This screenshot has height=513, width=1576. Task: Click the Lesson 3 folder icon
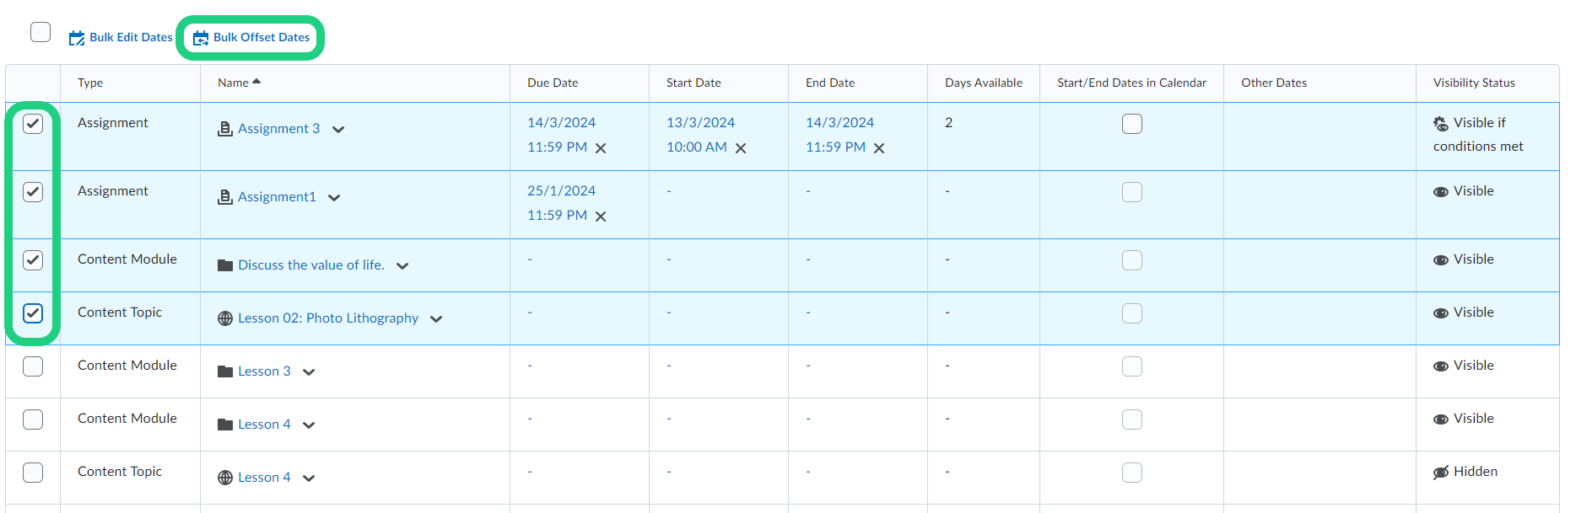tap(225, 371)
